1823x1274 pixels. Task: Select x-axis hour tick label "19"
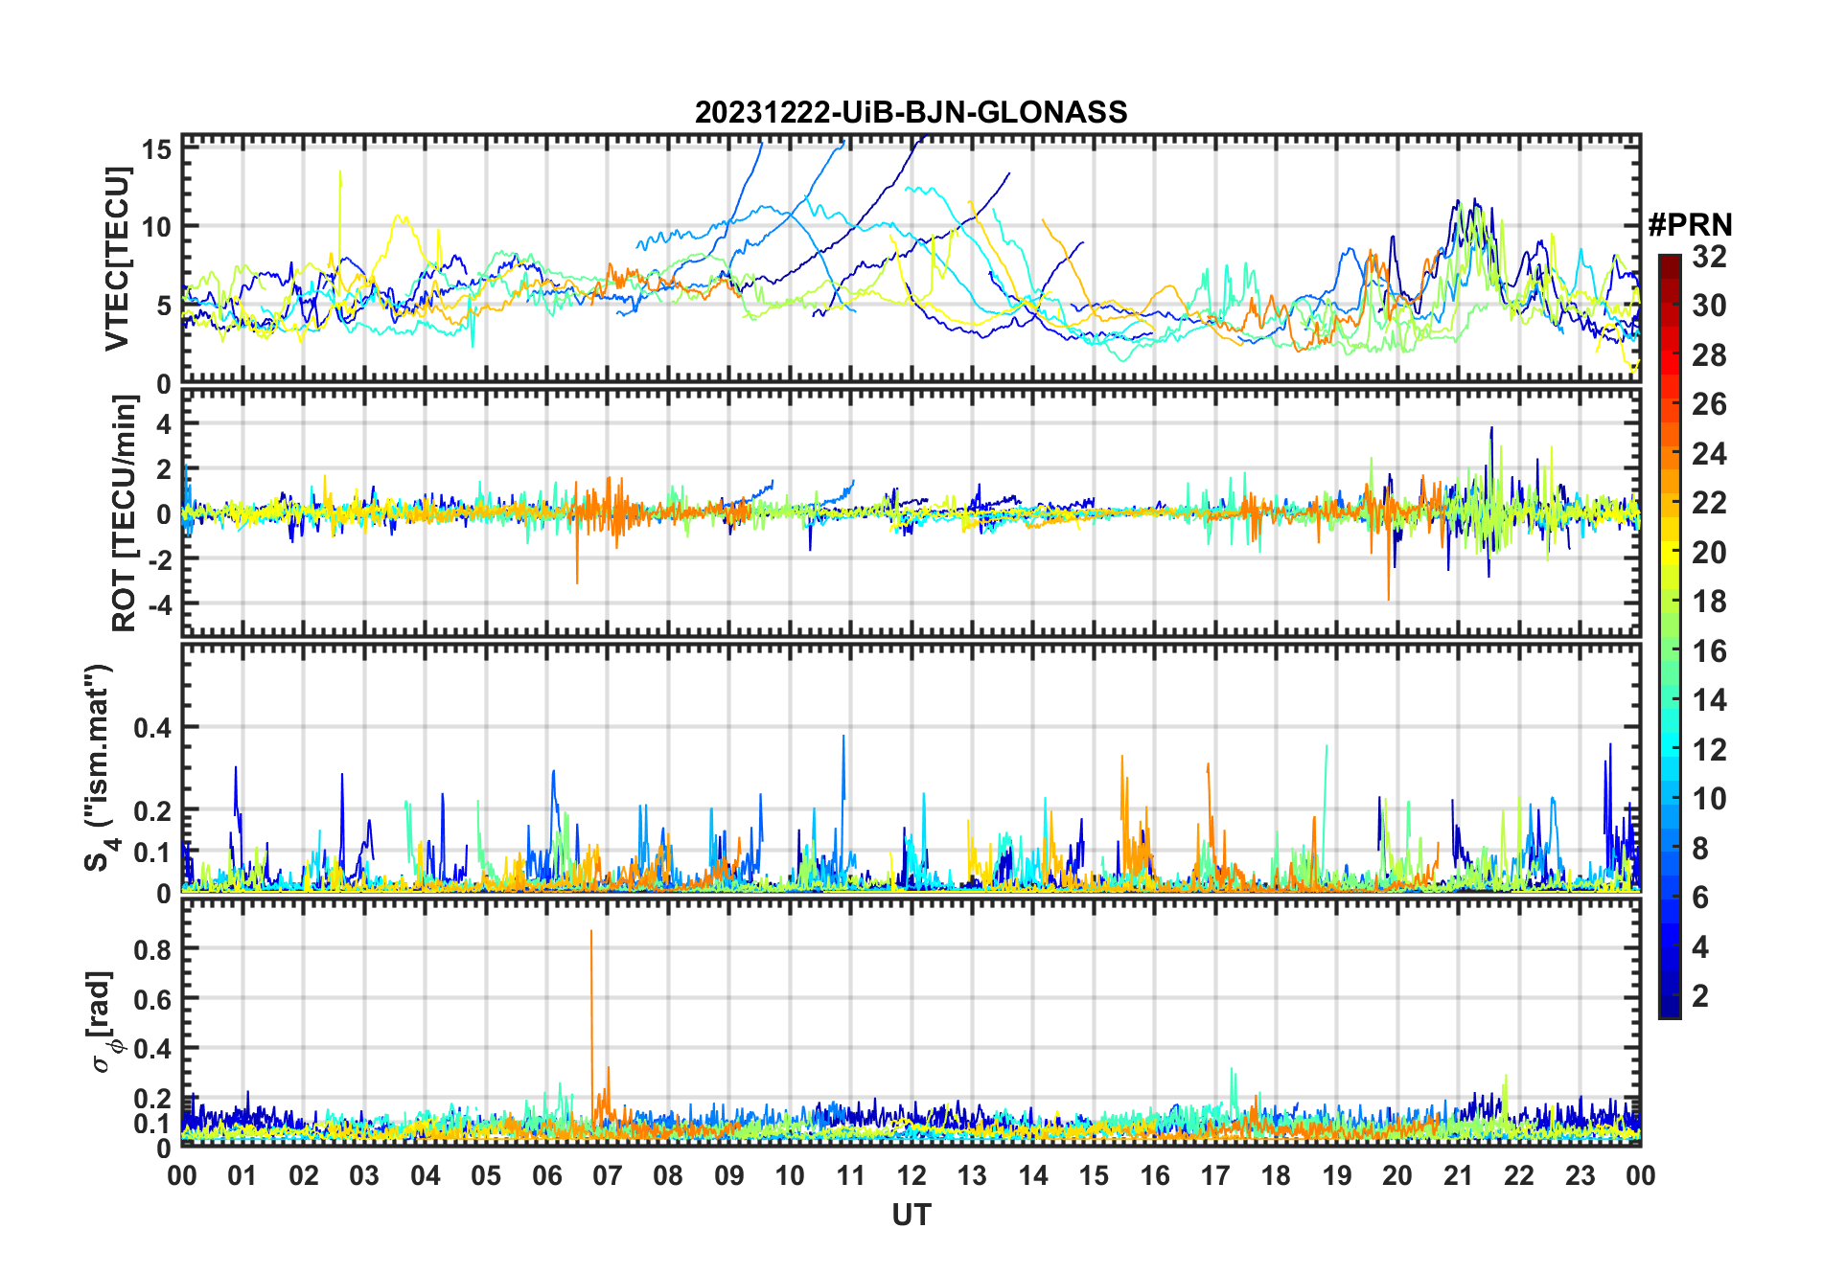[1336, 1175]
